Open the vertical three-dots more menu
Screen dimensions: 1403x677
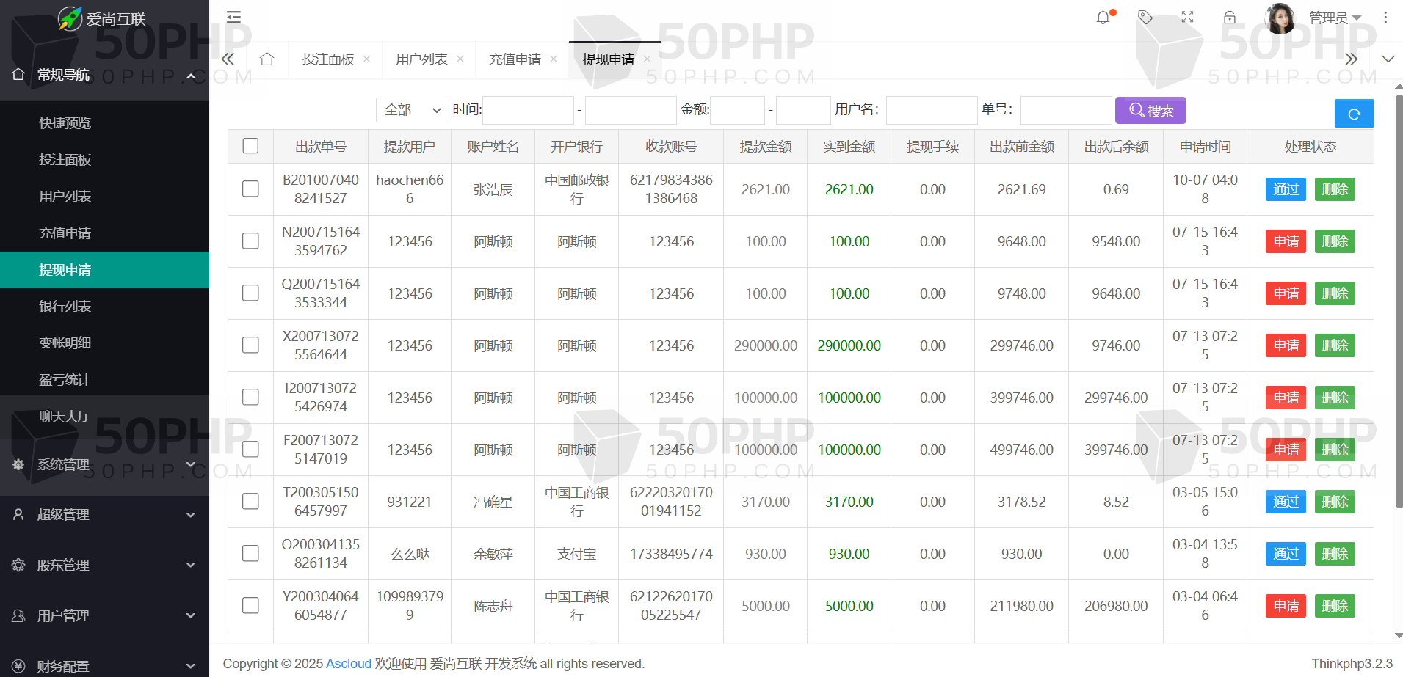point(1385,18)
